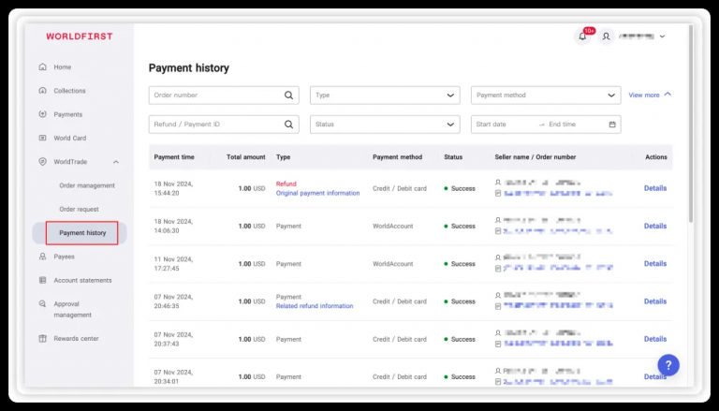Click search icon in Order number field
The width and height of the screenshot is (719, 411).
[x=288, y=95]
